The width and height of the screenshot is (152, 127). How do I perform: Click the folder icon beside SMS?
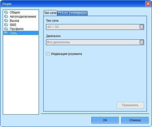[6, 25]
